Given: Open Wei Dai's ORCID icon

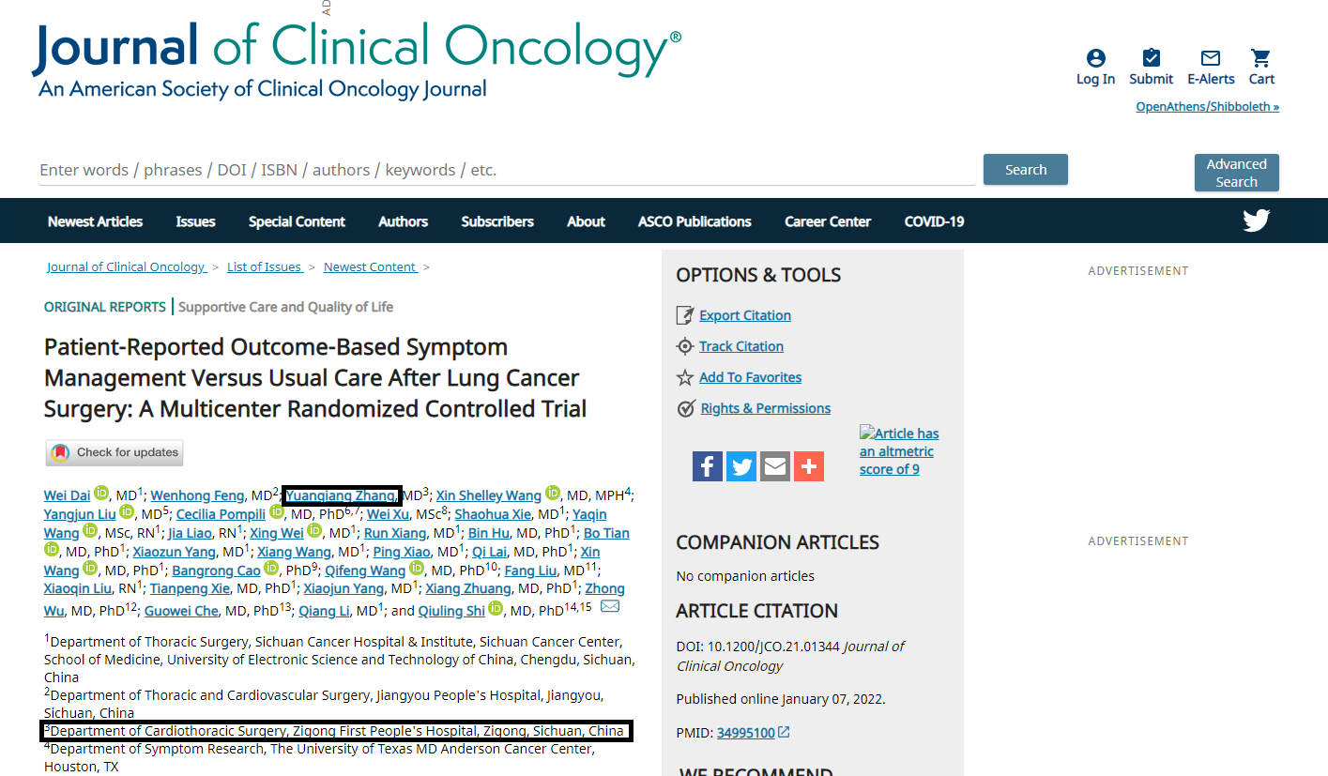Looking at the screenshot, I should pos(101,494).
